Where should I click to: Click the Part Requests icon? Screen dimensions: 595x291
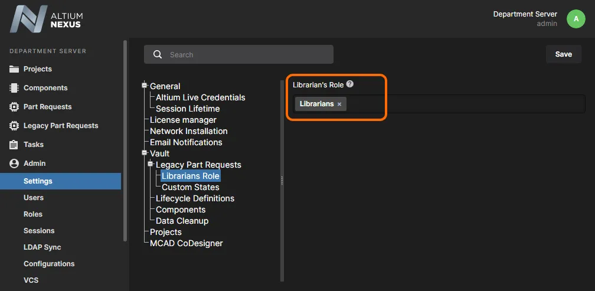pos(14,107)
